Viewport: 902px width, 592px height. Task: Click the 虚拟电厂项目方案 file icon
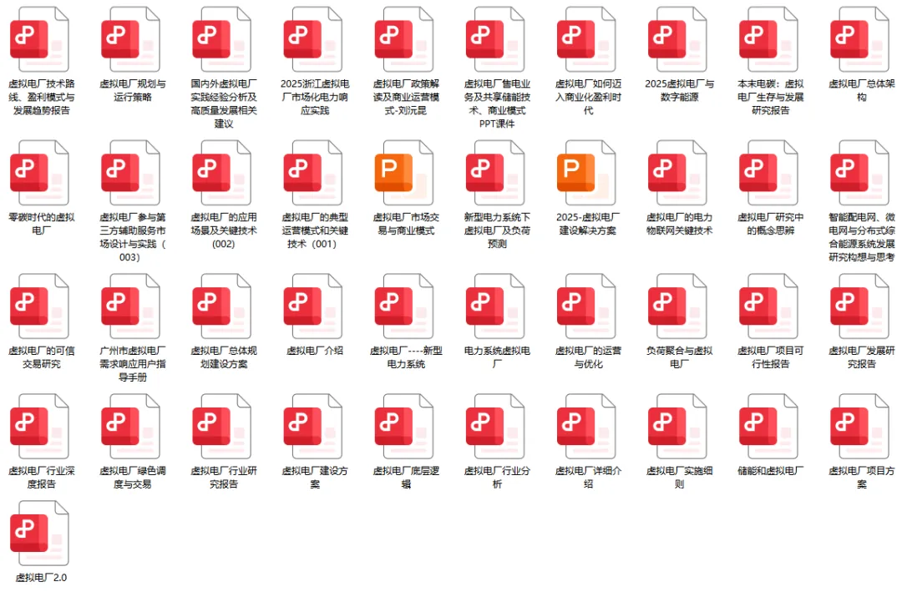[x=860, y=427]
